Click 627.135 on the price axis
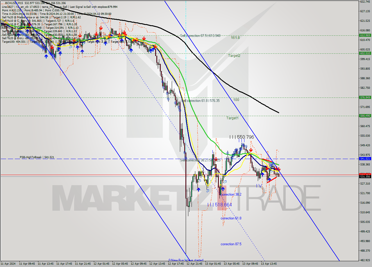Image resolution: width=372 pixels, height=267 pixels. [365, 11]
